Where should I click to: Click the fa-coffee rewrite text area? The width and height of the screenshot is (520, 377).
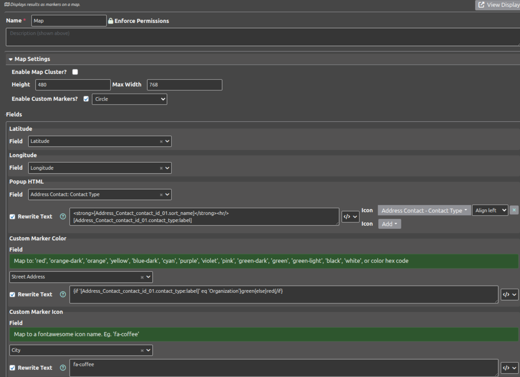click(284, 368)
